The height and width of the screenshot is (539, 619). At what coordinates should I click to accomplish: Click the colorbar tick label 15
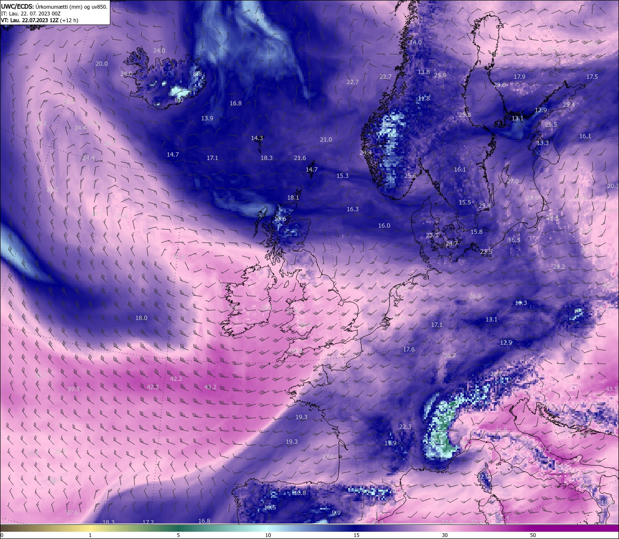tap(356, 535)
